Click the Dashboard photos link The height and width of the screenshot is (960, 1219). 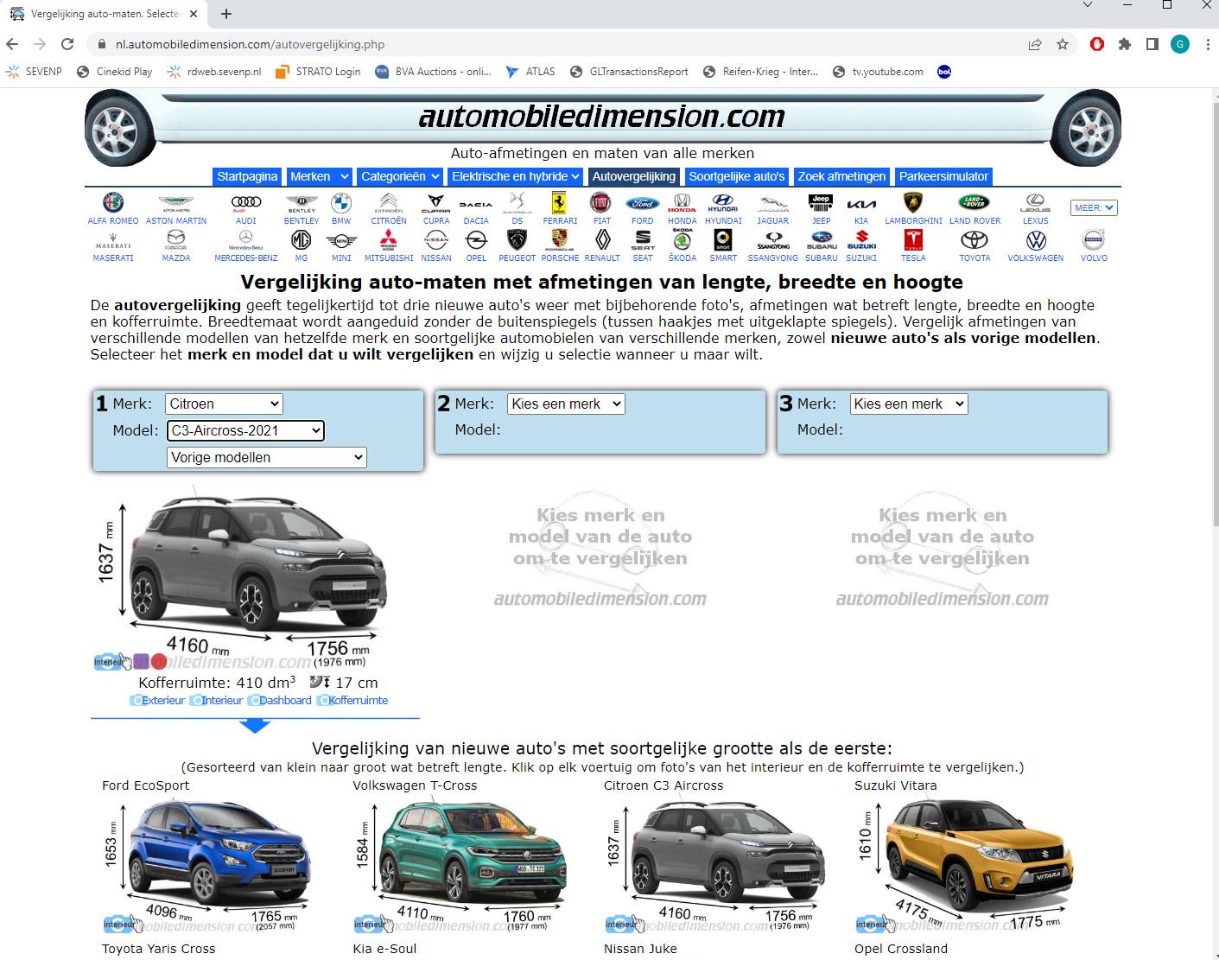(x=281, y=700)
